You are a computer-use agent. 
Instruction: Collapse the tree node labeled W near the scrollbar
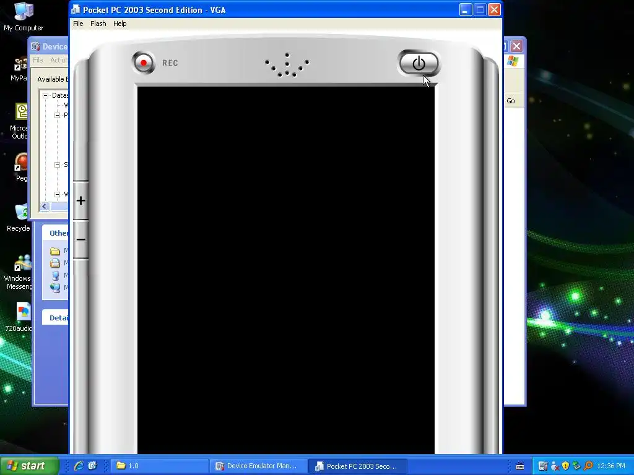pos(57,194)
